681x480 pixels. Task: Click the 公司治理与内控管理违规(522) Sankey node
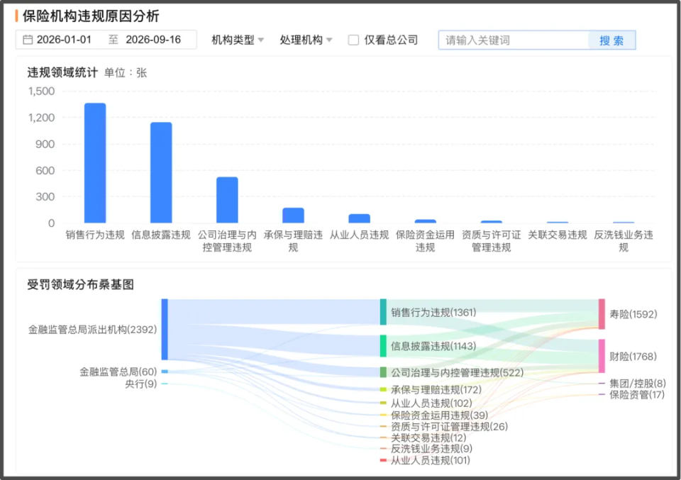(383, 372)
